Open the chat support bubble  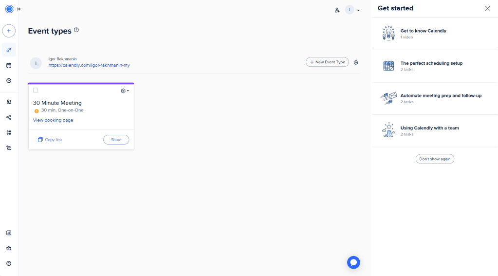point(353,262)
